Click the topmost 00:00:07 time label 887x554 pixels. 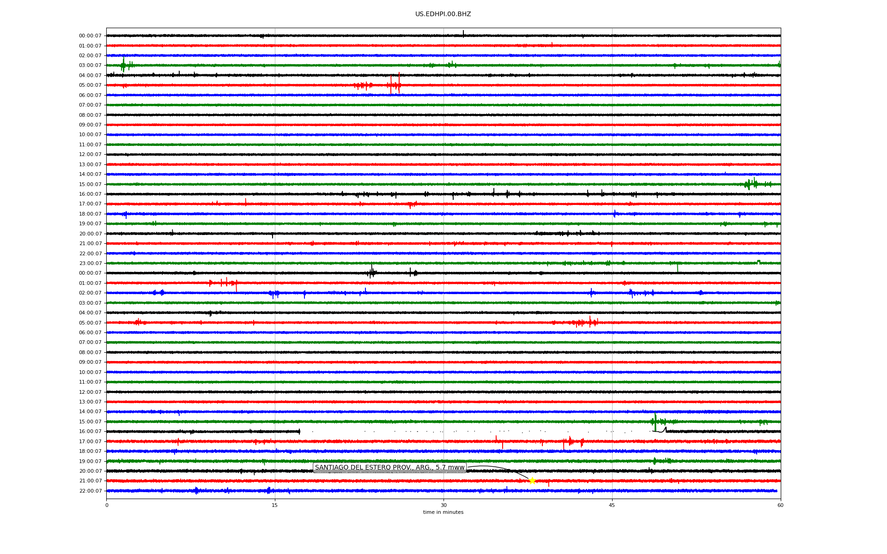(90, 36)
